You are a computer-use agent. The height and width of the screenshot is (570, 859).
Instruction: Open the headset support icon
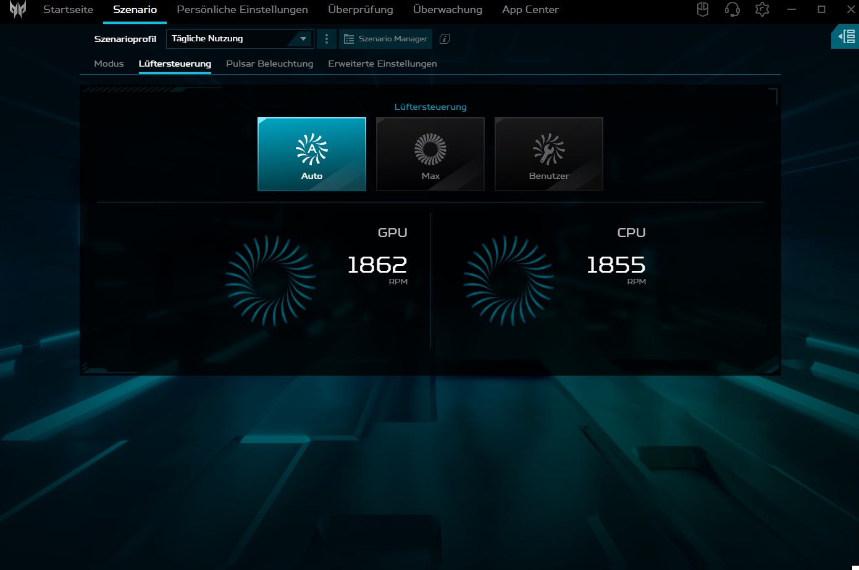pos(732,10)
